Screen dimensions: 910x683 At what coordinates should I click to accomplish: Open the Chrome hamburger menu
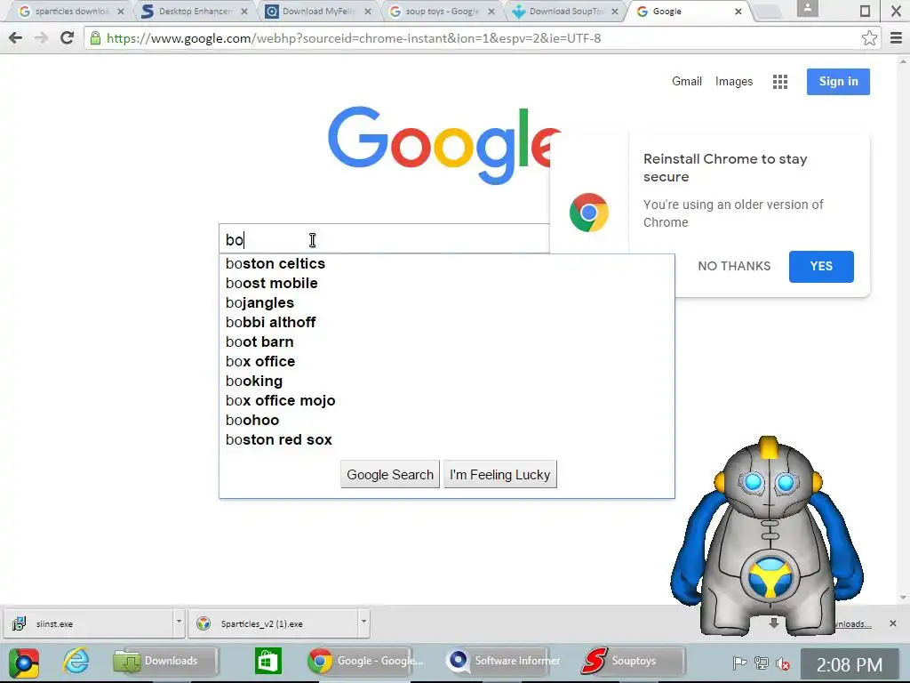(896, 38)
